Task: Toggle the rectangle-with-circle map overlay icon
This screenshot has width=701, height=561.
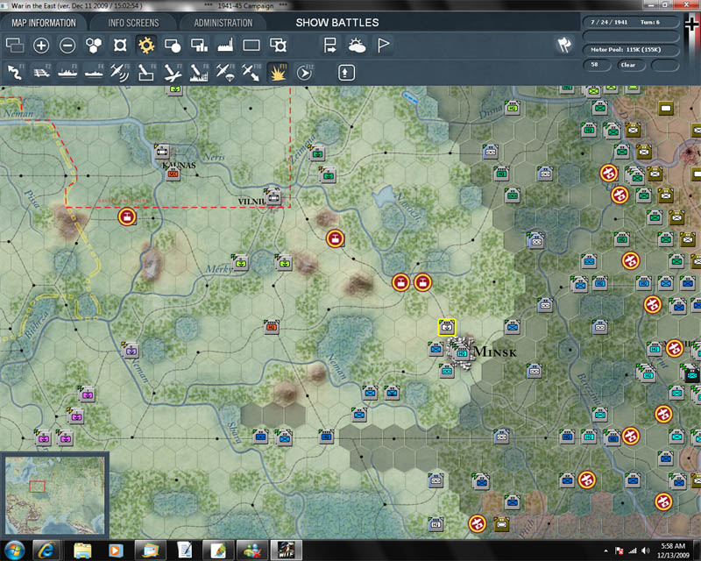Action: 173,46
